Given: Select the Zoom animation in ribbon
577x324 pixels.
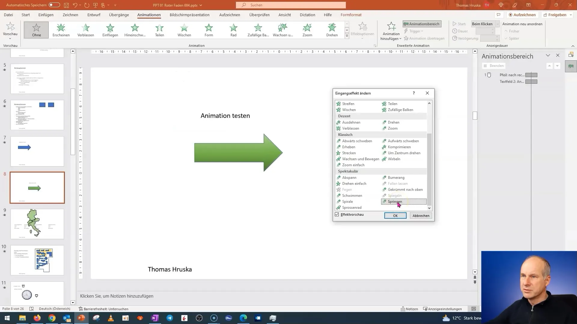Looking at the screenshot, I should pos(307,30).
